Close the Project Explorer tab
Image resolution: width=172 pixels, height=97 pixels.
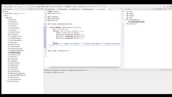pyautogui.click(x=13, y=9)
